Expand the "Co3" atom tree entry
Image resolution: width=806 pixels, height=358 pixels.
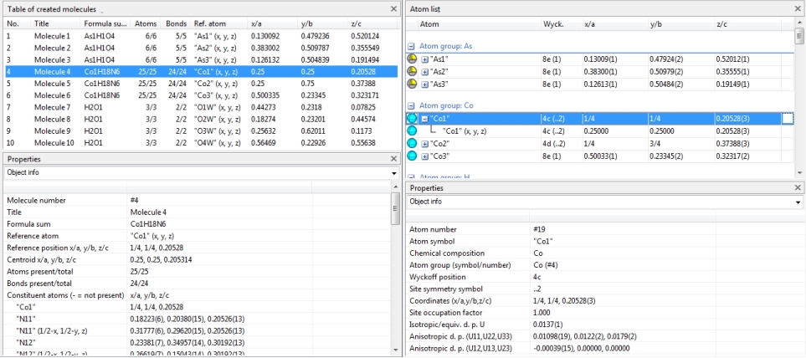tap(426, 156)
